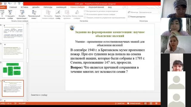Click the start-slideshow icon in quick access toolbar
191x107 pixels.
(x=19, y=4)
